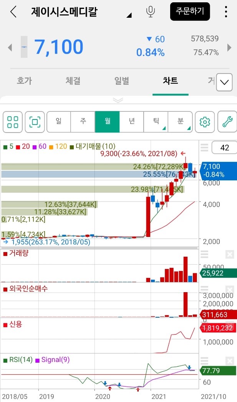Image resolution: width=237 pixels, height=402 pixels.
Task: Select the 주 weekly period
Action: tap(83, 122)
